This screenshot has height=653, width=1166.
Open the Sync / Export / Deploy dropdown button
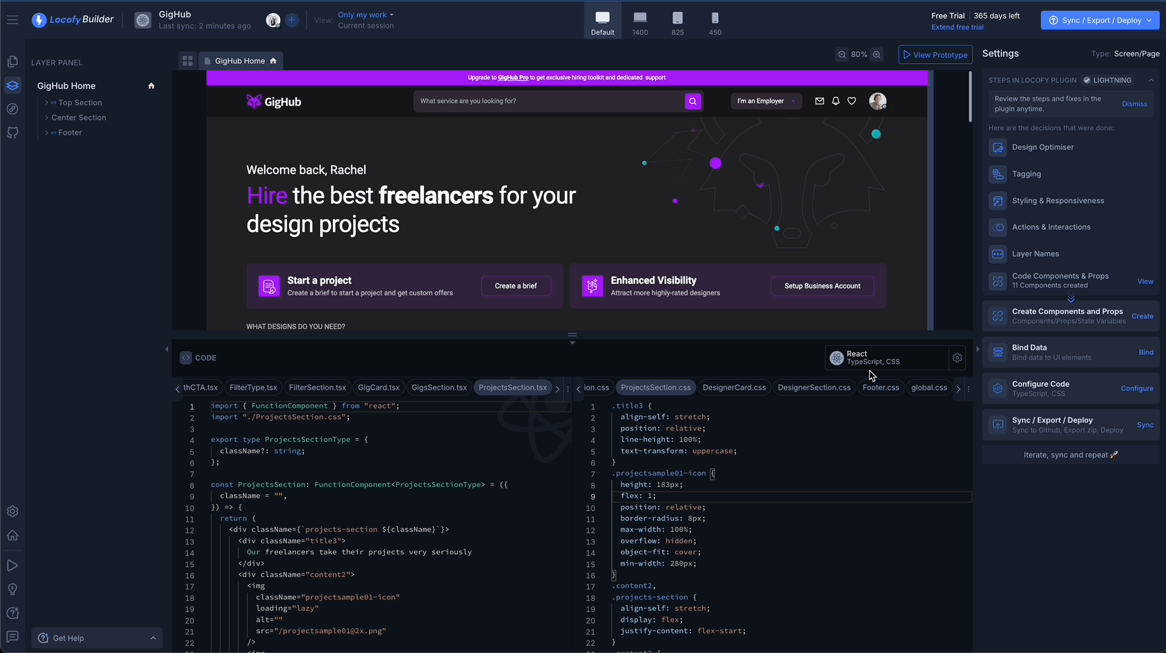coord(1100,20)
